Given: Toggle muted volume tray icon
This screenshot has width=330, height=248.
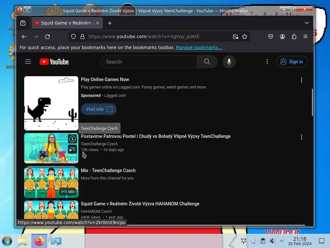Looking at the screenshot, I should 272,241.
